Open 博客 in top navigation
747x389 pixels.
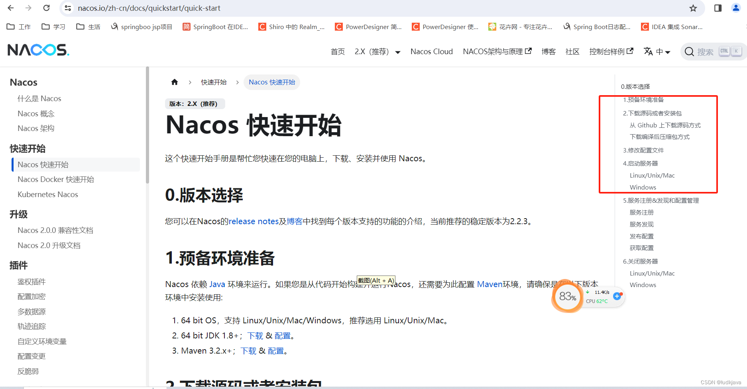pyautogui.click(x=548, y=51)
